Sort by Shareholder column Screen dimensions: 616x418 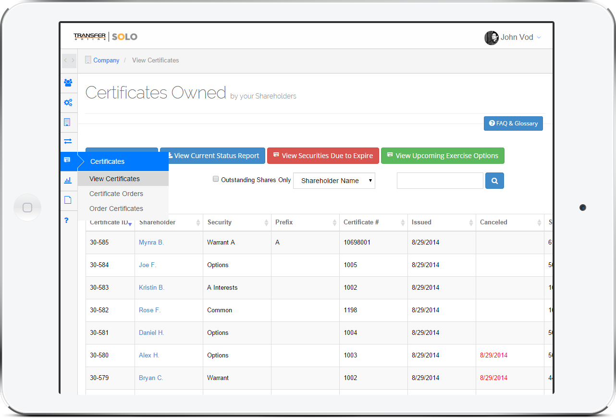pos(169,222)
